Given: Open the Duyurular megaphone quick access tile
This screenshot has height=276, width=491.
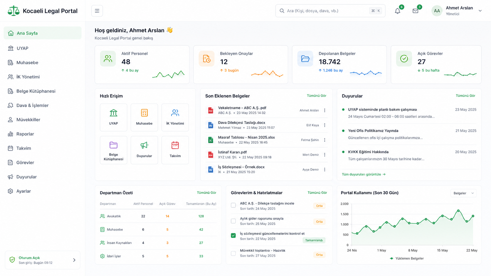Looking at the screenshot, I should 144,150.
